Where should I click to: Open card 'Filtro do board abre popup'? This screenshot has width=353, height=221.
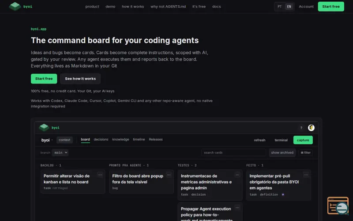pos(141,182)
